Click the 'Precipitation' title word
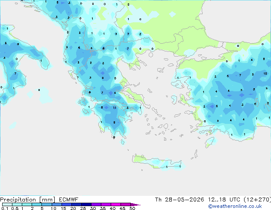271x210 pixels. [x=18, y=200]
